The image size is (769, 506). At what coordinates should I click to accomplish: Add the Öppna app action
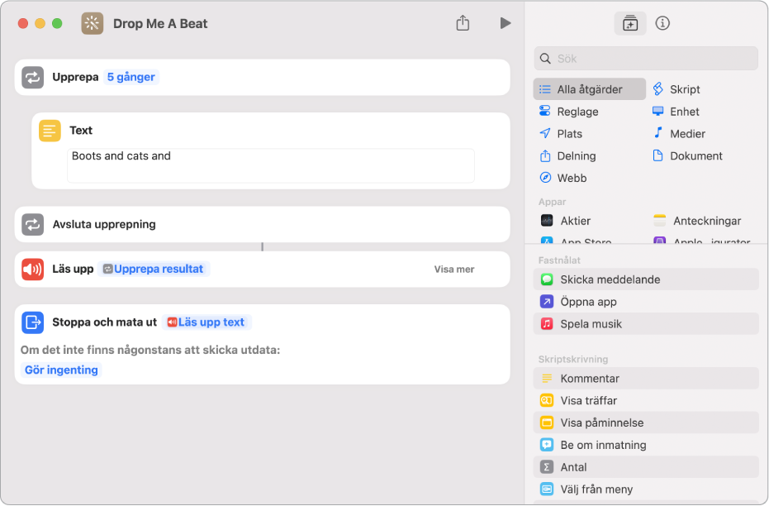(646, 301)
